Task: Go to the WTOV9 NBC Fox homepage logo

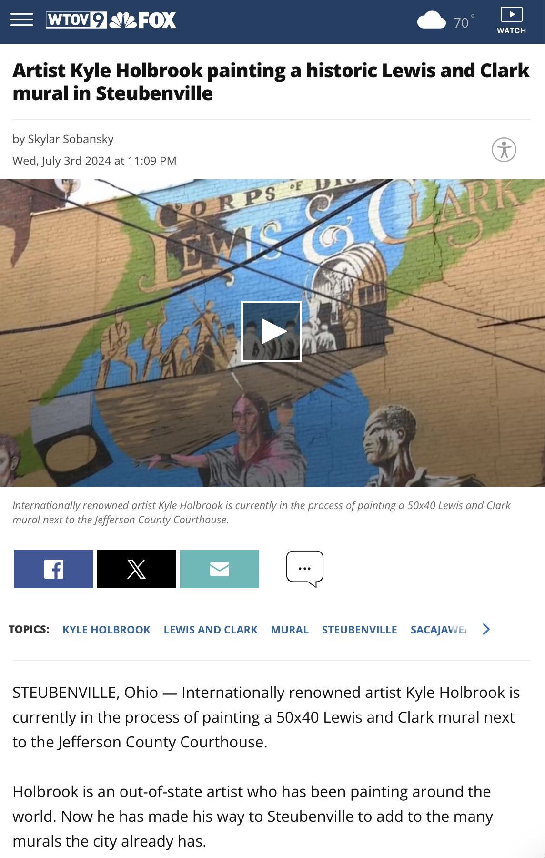Action: (x=111, y=20)
